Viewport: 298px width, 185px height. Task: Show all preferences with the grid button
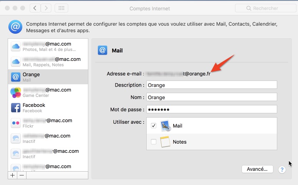[61, 8]
